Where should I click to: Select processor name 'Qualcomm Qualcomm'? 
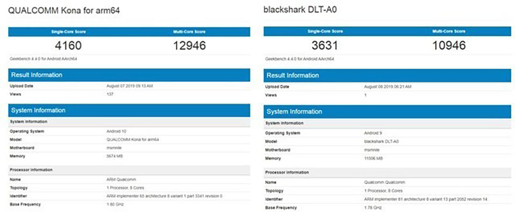pos(385,182)
